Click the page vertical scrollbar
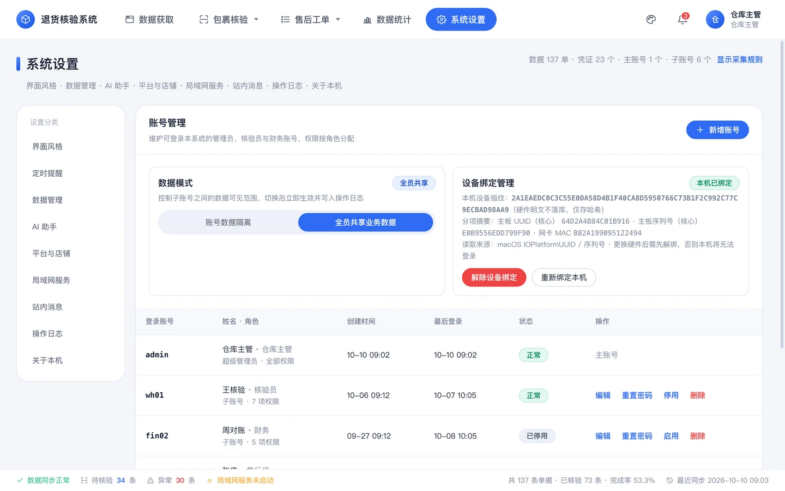 click(x=782, y=194)
